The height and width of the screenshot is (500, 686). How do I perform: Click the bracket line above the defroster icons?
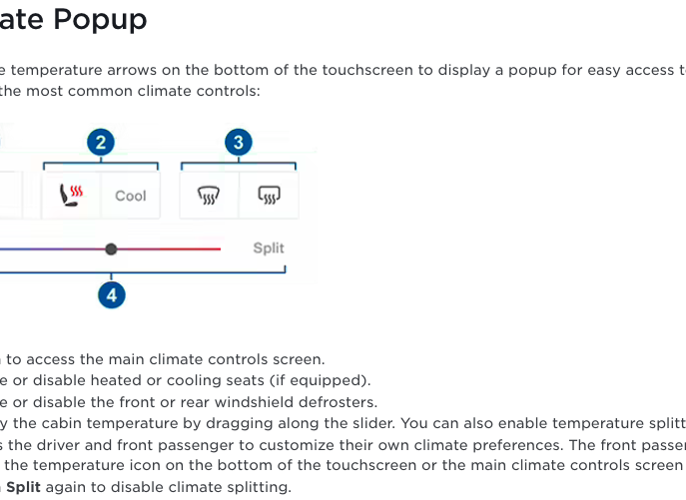(239, 165)
